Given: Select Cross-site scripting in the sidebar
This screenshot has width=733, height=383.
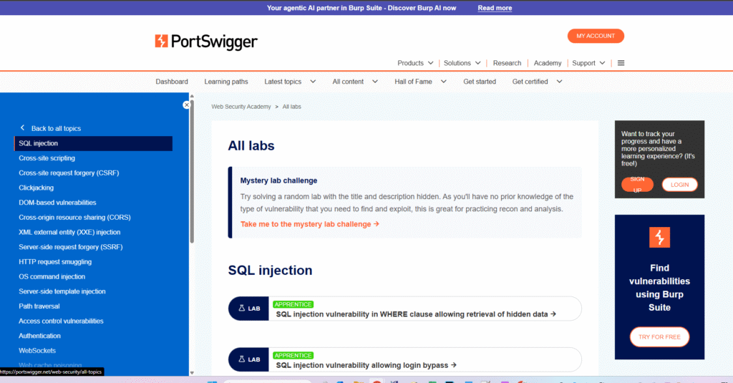Looking at the screenshot, I should (47, 158).
